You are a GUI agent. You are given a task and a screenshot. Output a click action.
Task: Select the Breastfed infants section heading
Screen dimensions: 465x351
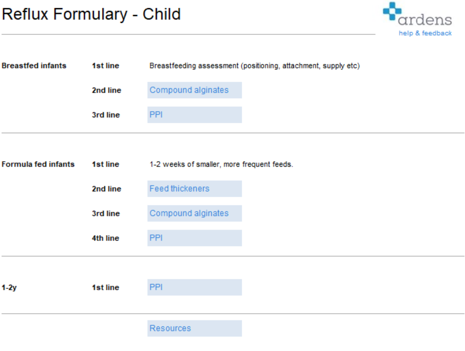(34, 66)
